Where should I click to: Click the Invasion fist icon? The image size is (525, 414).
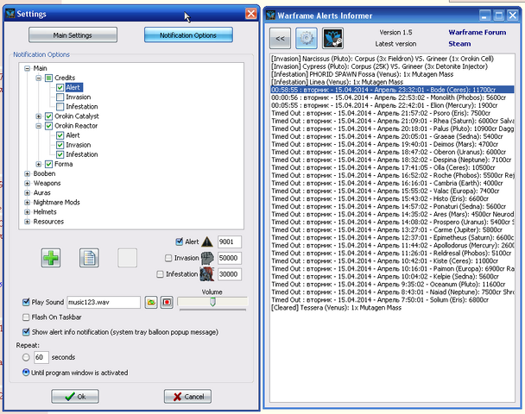[x=207, y=258]
